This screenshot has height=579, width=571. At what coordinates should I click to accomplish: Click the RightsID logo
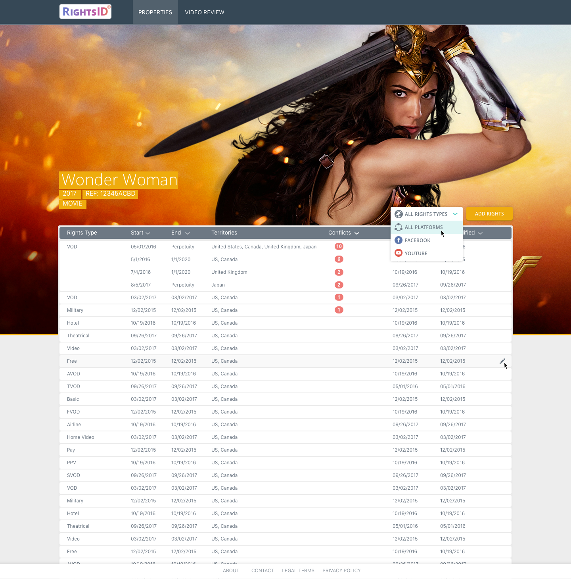pos(85,12)
